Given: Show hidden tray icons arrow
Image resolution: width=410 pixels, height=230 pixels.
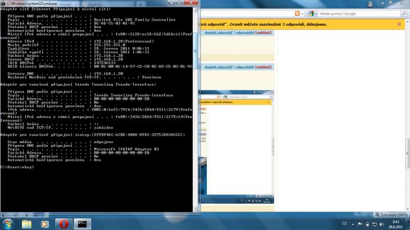Looking at the screenshot, I should coord(352,224).
